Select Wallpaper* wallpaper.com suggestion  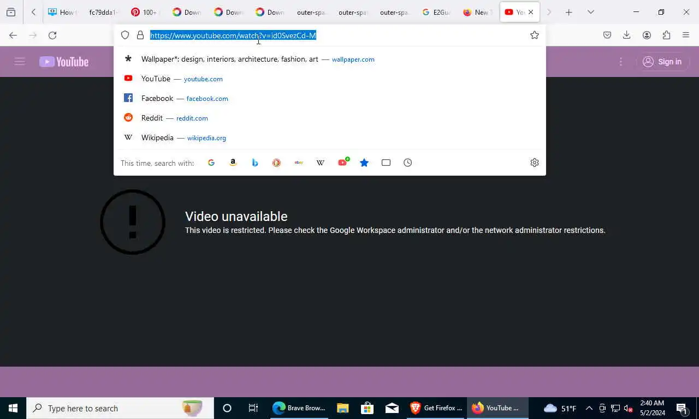coord(330,59)
